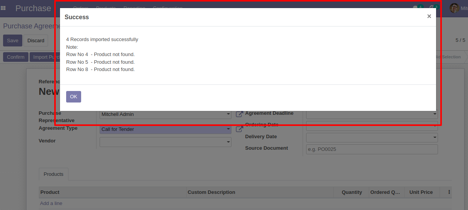Open the Products table column options icon

pyautogui.click(x=449, y=192)
